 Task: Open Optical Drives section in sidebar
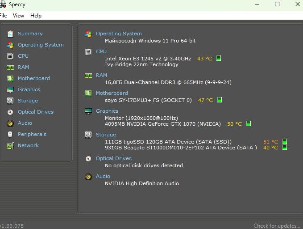pyautogui.click(x=36, y=112)
